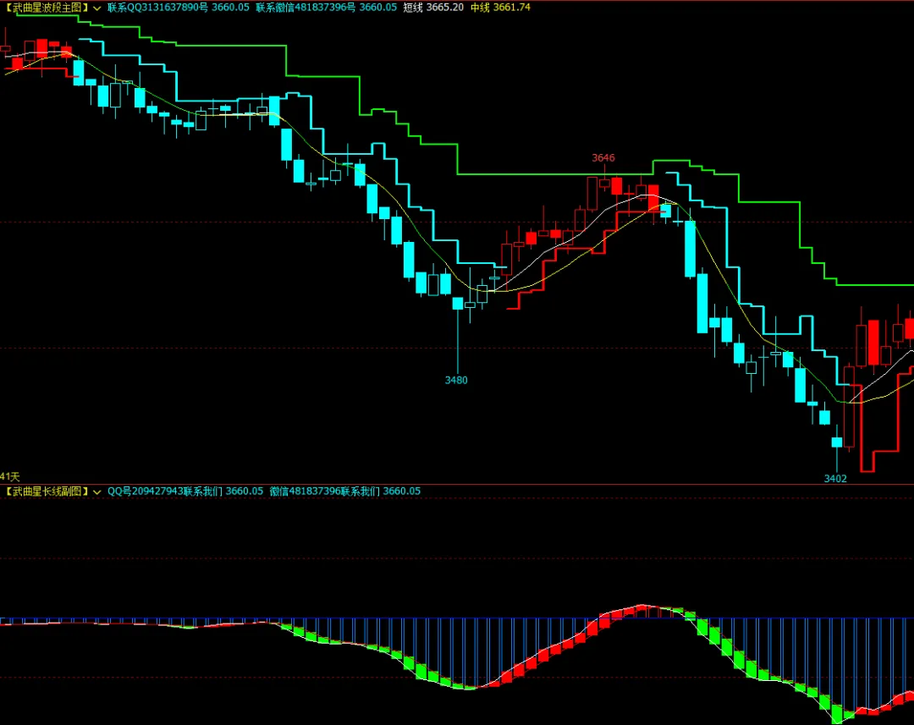Click the 41天 period label
The width and height of the screenshot is (914, 725).
pos(10,477)
